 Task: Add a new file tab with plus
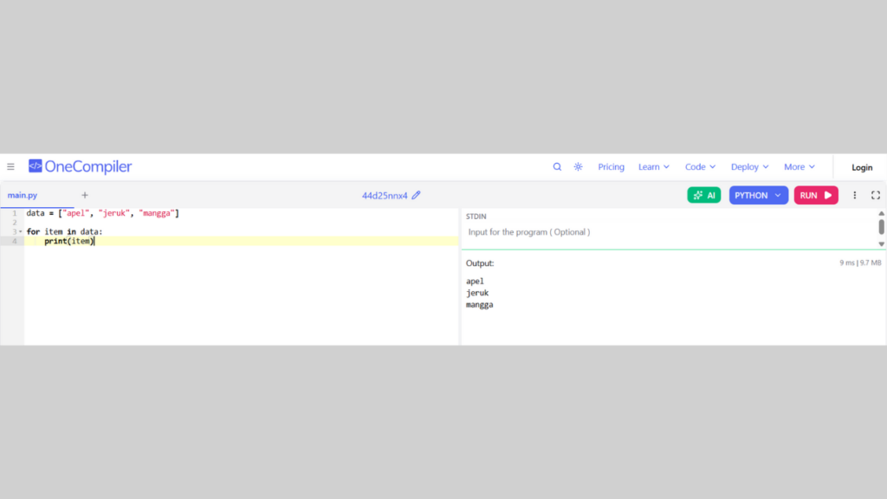click(85, 196)
